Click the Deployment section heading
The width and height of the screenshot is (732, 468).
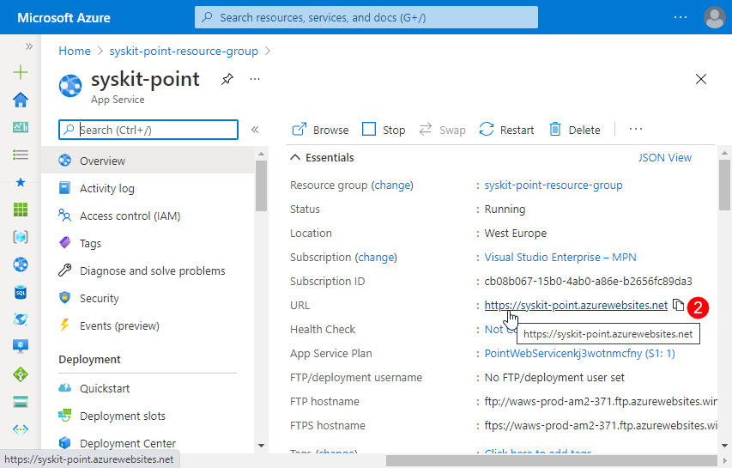coord(89,359)
